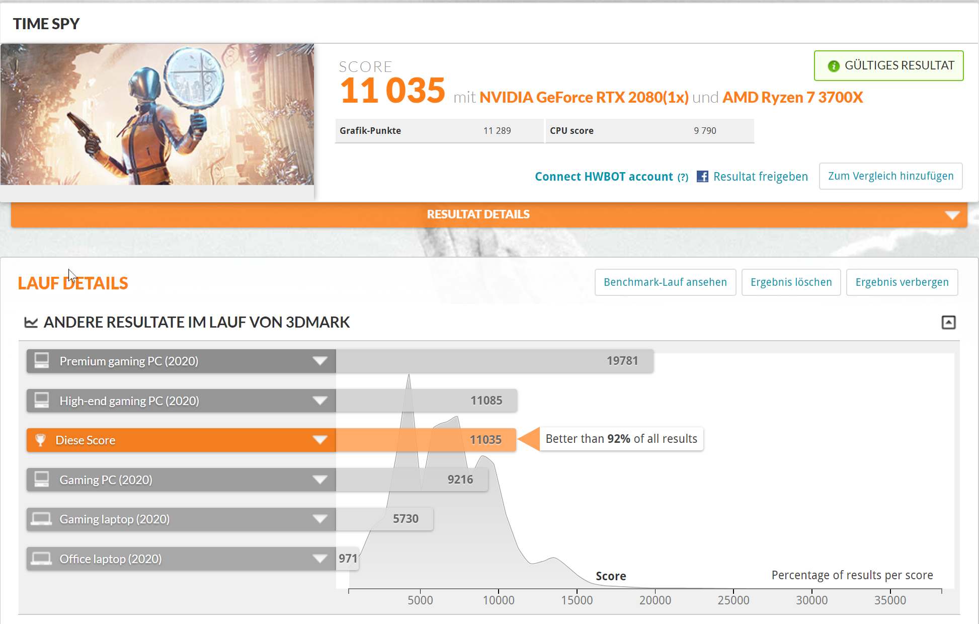Click laptop icon for Gaming laptop (2020)
979x624 pixels.
click(41, 519)
